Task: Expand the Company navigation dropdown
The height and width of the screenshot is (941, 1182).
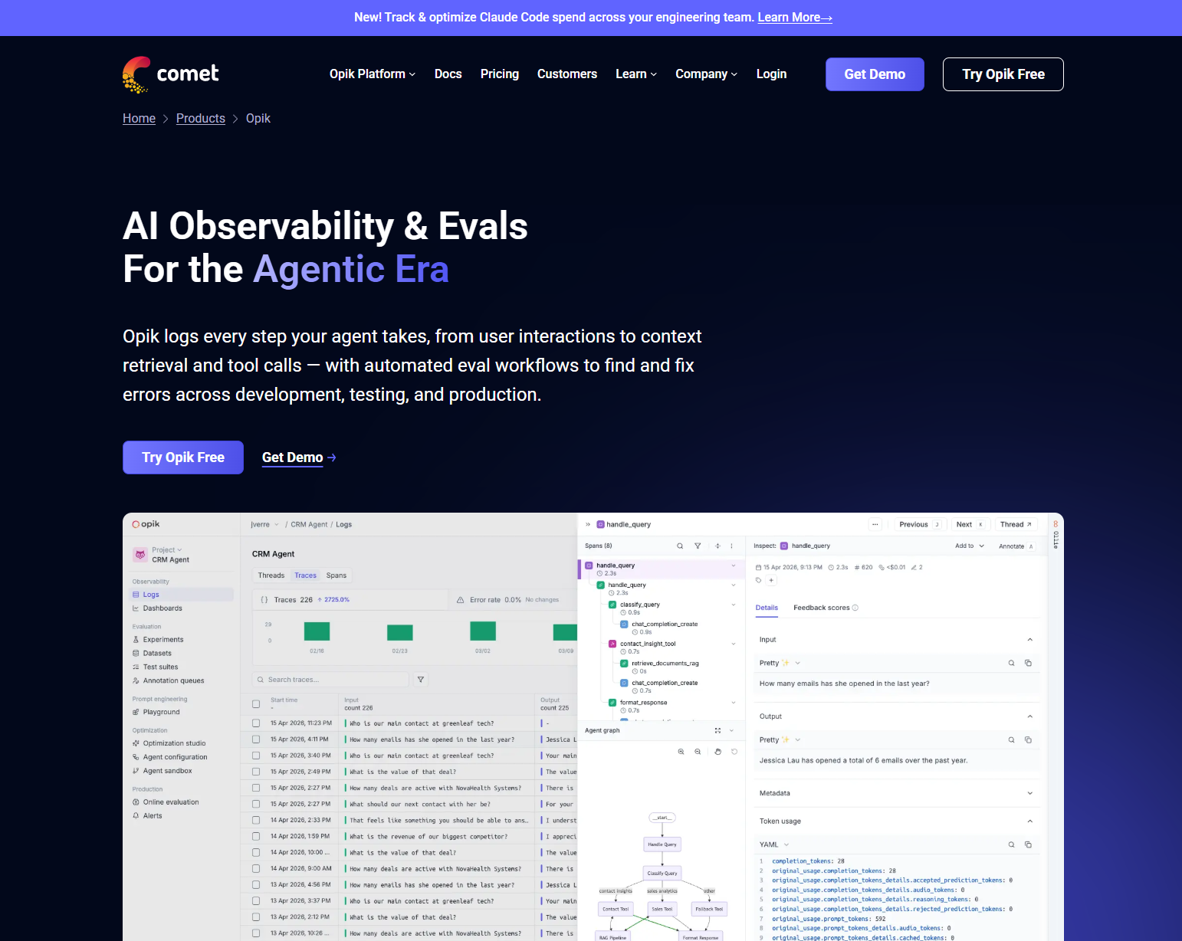Action: [x=706, y=74]
